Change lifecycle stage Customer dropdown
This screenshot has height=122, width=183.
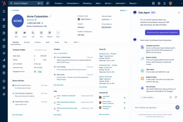point(106,20)
